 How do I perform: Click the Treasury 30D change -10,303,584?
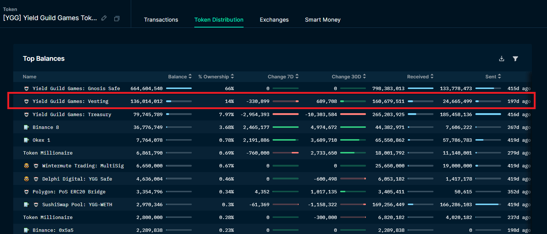pos(321,115)
